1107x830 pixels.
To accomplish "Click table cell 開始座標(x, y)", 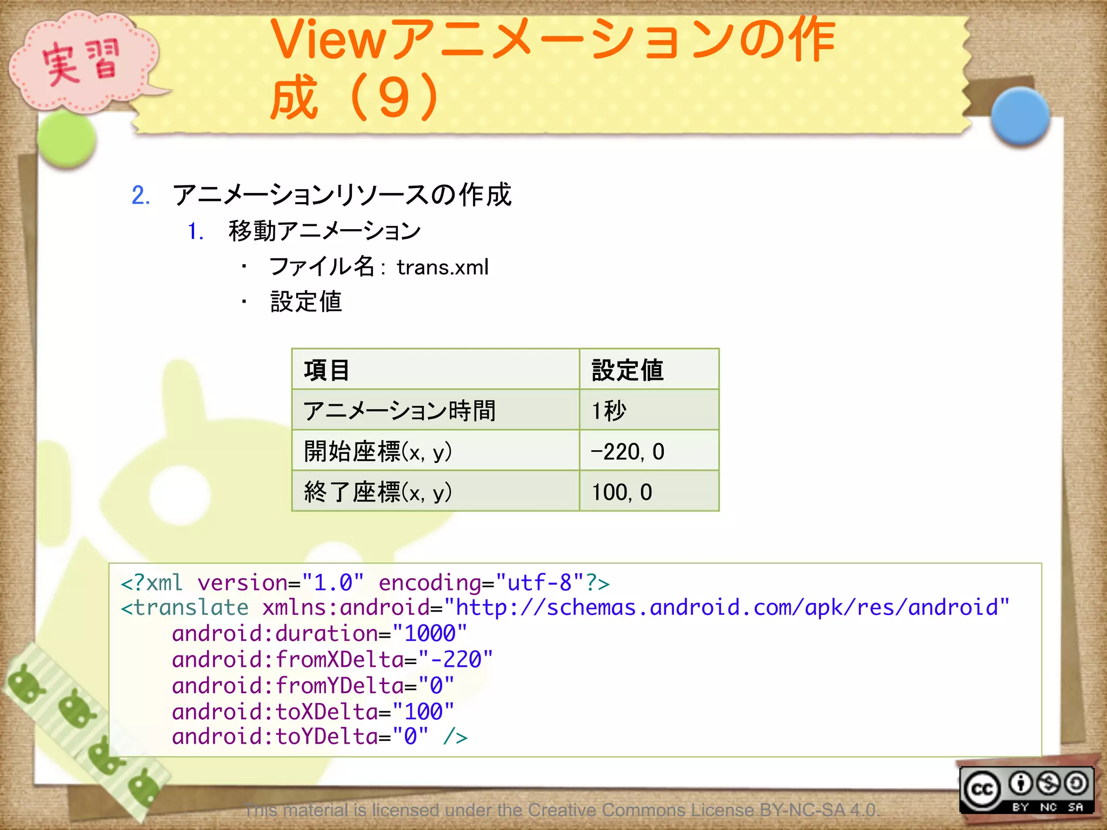I will (436, 451).
